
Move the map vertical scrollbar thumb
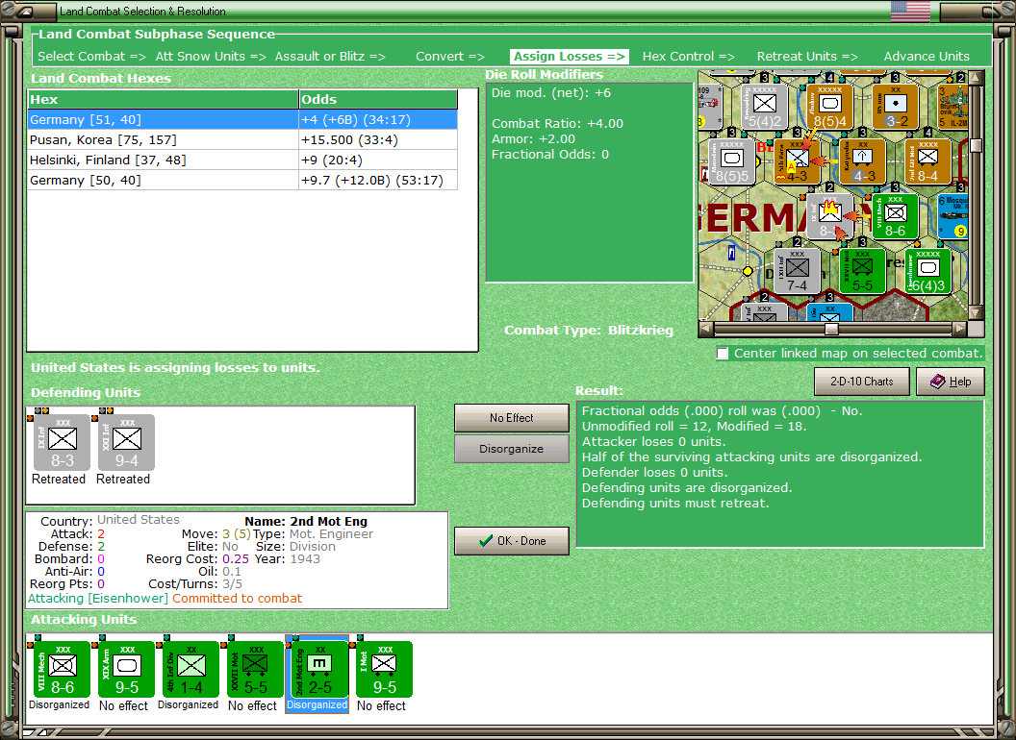coord(976,145)
